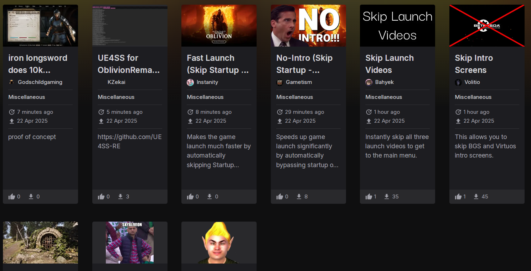Visit author KZekai's profile

tap(117, 82)
